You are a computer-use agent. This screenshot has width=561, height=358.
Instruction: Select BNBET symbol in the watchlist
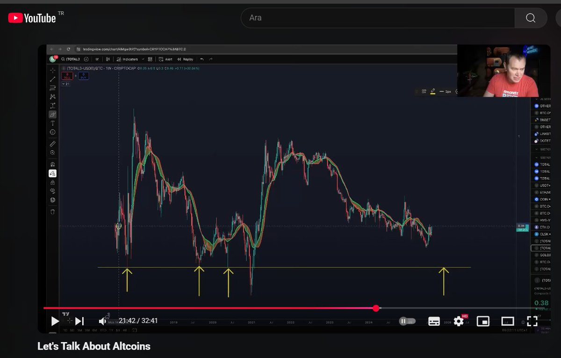541,120
